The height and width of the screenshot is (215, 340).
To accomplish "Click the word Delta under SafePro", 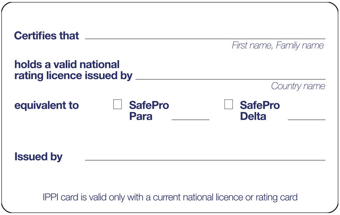I will pyautogui.click(x=253, y=116).
